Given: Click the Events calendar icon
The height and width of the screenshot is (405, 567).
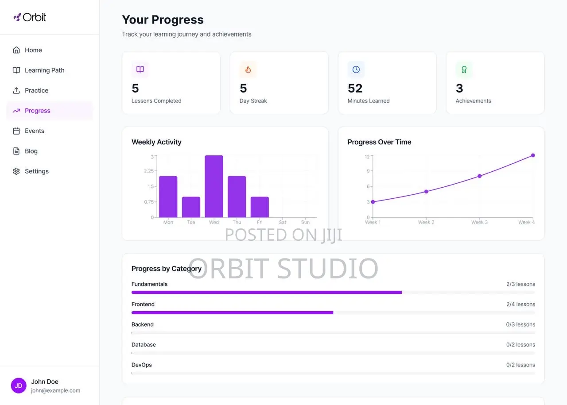Looking at the screenshot, I should coord(16,131).
